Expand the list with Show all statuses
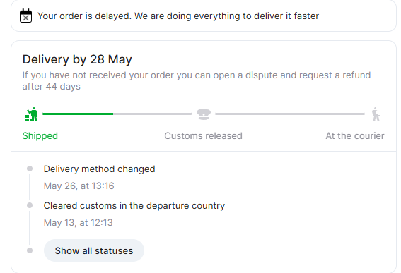Screen dimensions: 401x273 pos(94,250)
